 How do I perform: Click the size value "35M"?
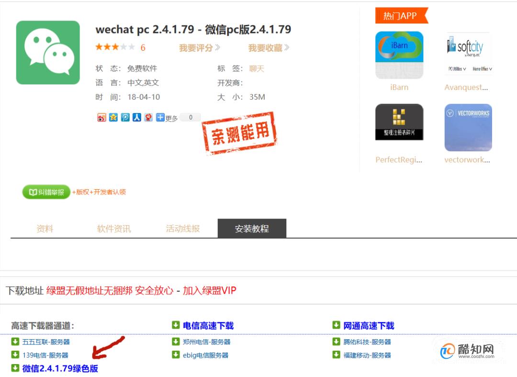257,97
